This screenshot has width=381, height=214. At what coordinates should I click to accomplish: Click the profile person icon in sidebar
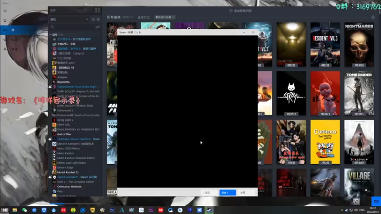5,49
